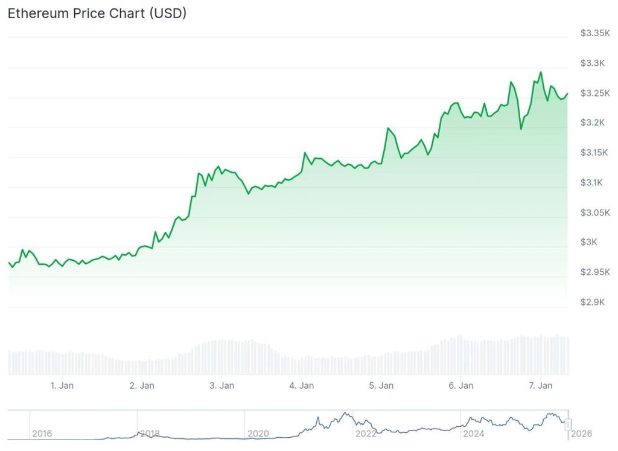Click the '1. Jan' date axis label

coord(62,385)
